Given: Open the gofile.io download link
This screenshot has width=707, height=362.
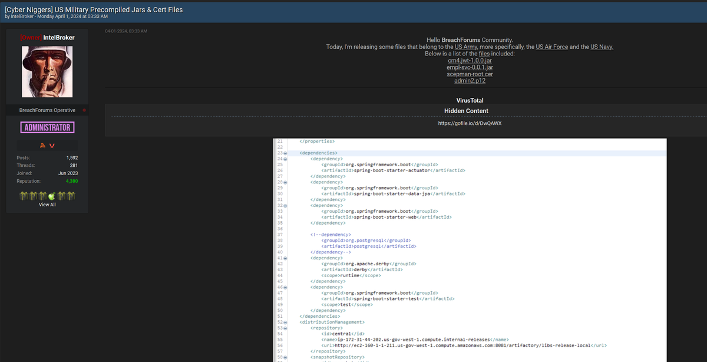Looking at the screenshot, I should point(470,123).
